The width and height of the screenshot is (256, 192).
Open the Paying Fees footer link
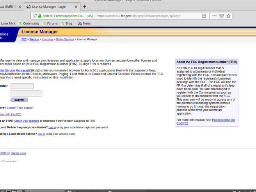pos(18,153)
